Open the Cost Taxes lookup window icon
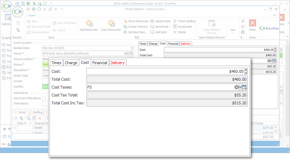The width and height of the screenshot is (290, 161). (244, 87)
